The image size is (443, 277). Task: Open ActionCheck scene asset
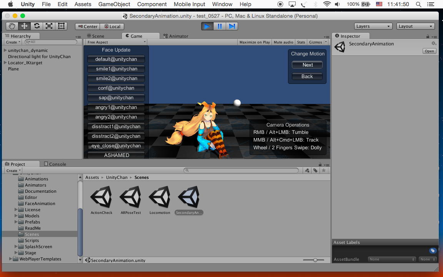(x=101, y=200)
